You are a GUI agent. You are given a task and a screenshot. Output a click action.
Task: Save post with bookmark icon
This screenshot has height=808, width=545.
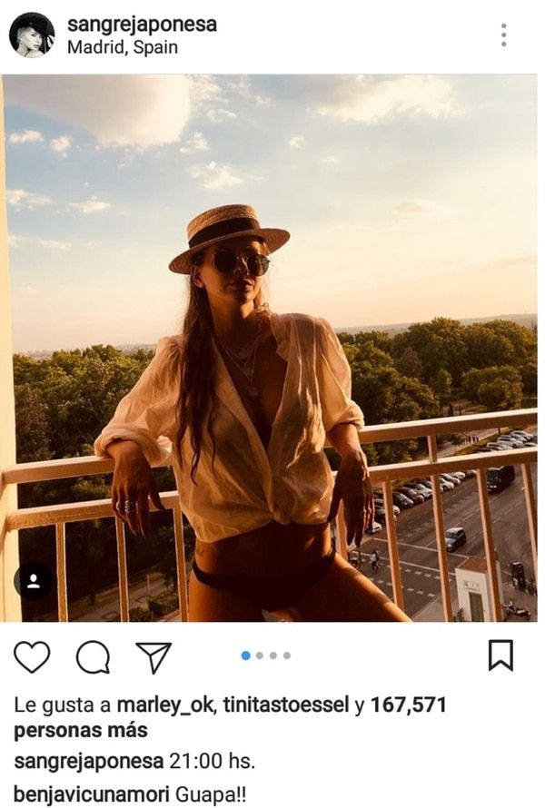pos(500,655)
